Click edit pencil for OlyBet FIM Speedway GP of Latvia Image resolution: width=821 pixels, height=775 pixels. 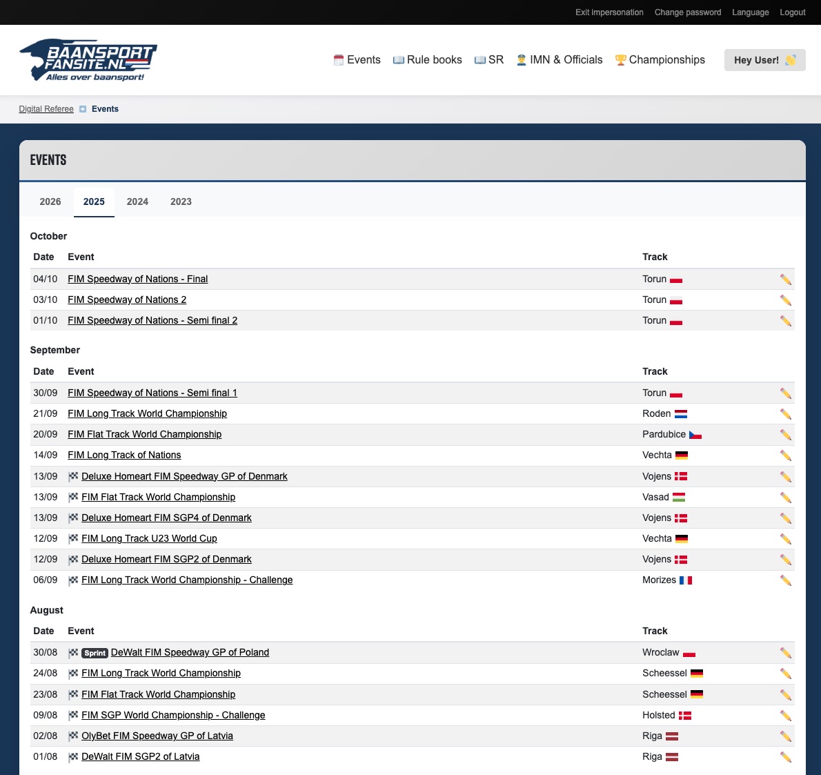tap(785, 736)
